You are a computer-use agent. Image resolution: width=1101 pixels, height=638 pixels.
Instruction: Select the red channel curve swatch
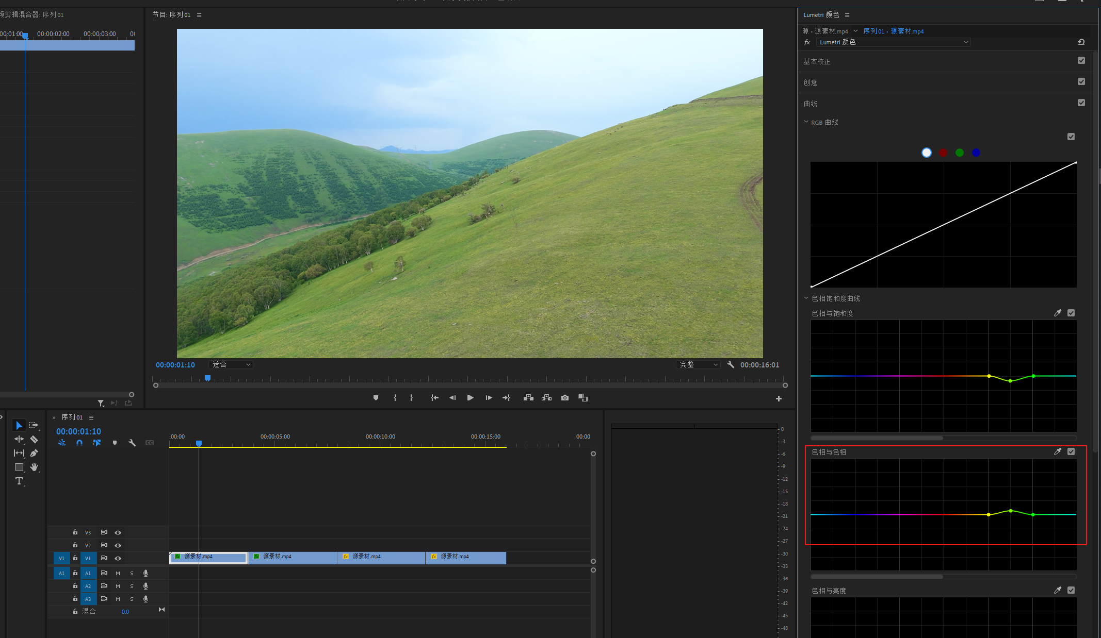point(943,153)
